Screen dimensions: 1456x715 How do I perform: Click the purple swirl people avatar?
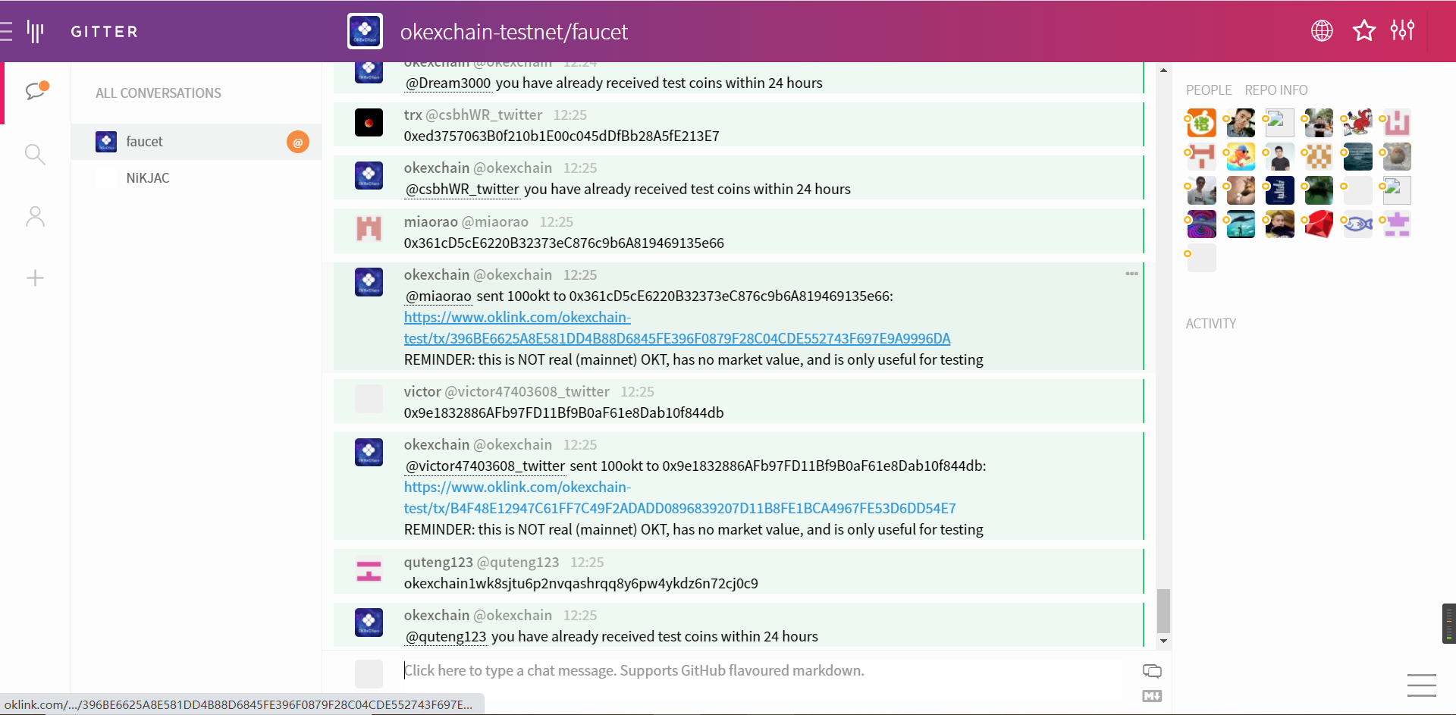pos(1202,224)
